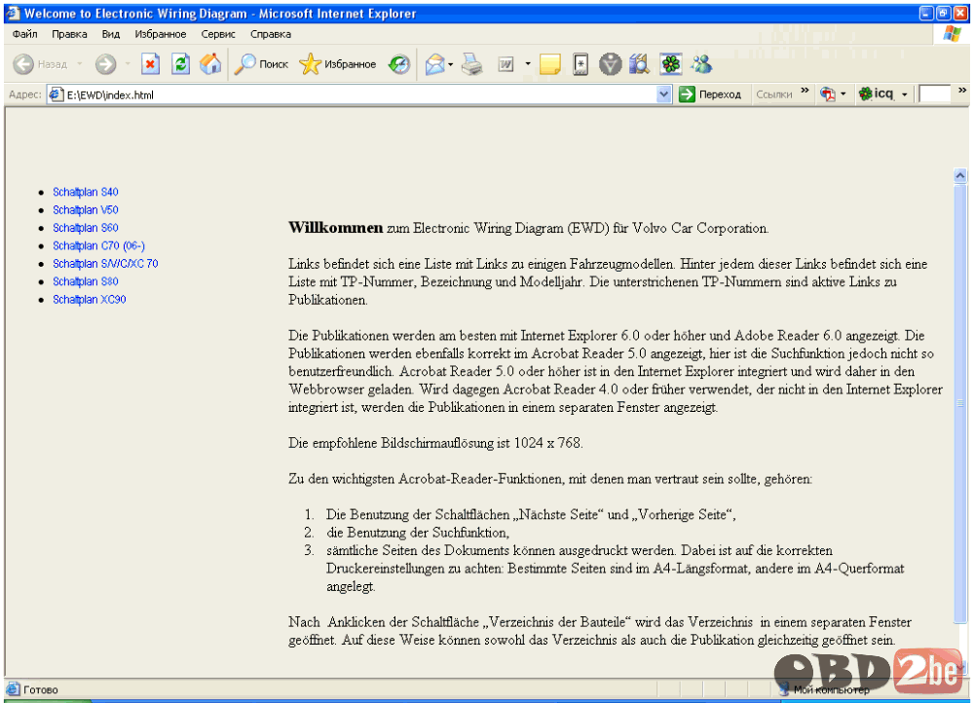
Task: Click the status bar page icon
Action: [x=13, y=688]
